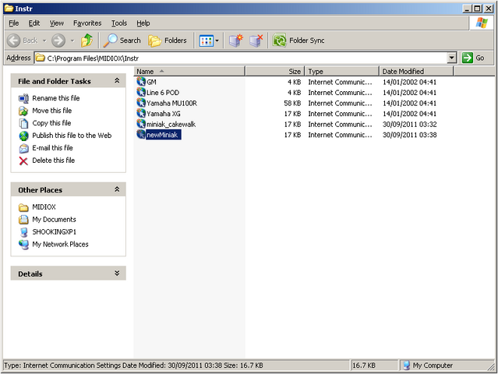Open My Network Places
Image resolution: width=498 pixels, height=374 pixels.
(60, 244)
